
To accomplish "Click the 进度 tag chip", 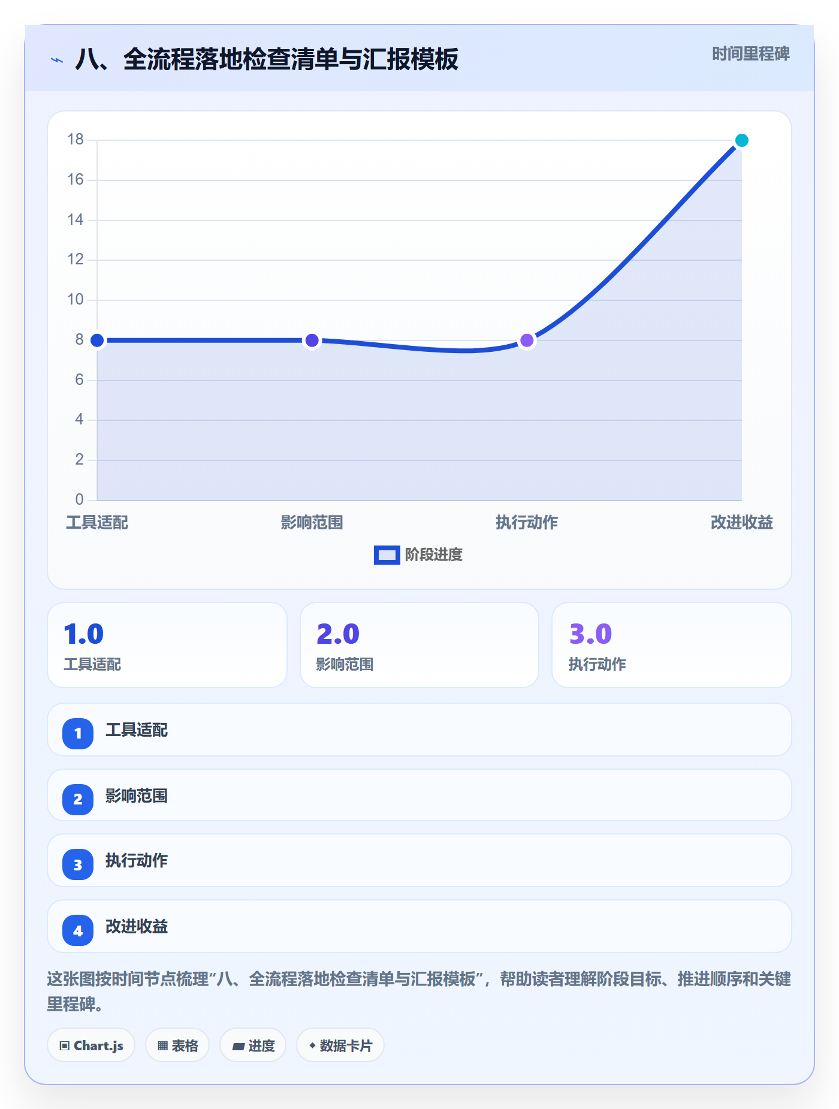I will (x=253, y=1045).
